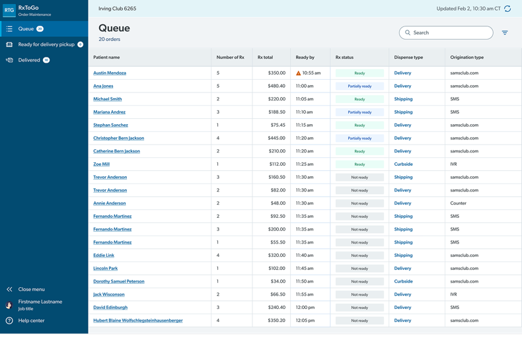Click the Ready for delivery pickup icon
The width and height of the screenshot is (522, 338).
[9, 45]
